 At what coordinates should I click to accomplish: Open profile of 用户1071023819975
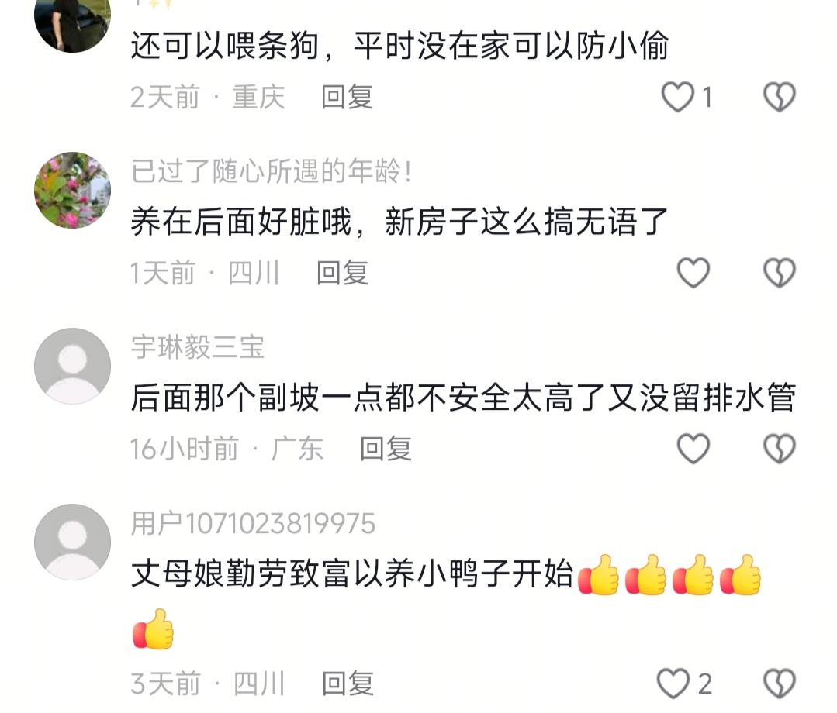coord(253,523)
